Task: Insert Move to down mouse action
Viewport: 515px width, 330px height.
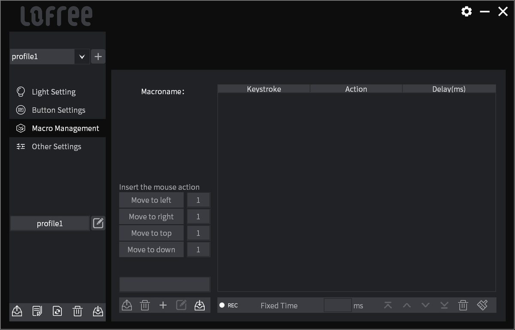Action: [x=151, y=250]
